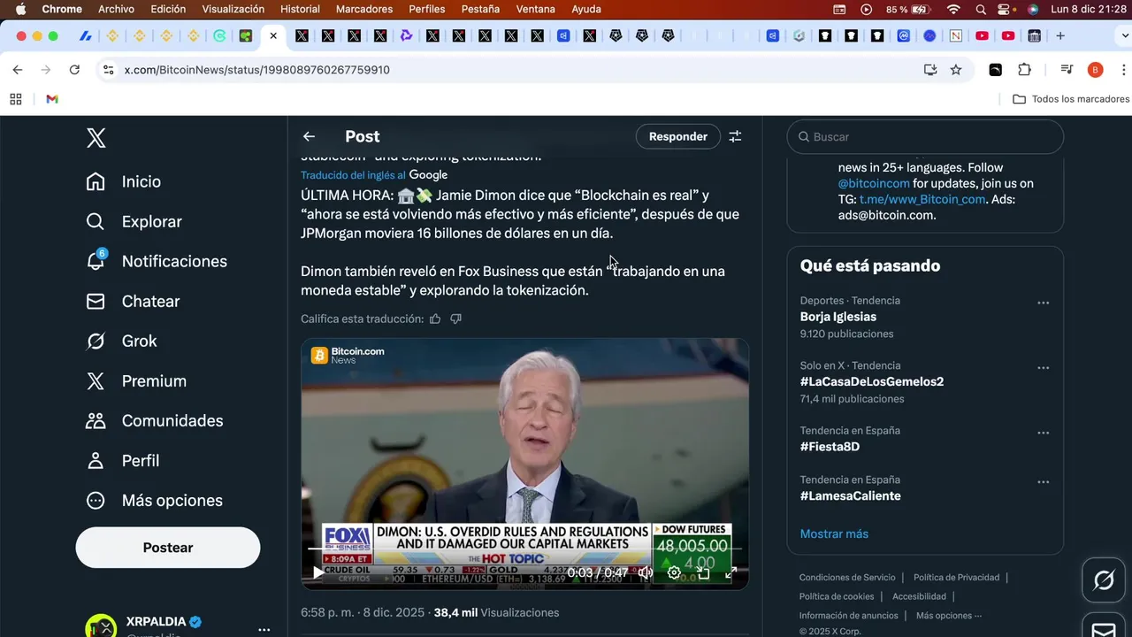Open Más opciones menu

(x=155, y=500)
